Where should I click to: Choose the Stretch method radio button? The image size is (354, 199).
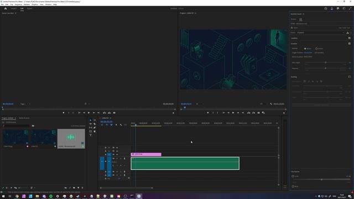(316, 49)
